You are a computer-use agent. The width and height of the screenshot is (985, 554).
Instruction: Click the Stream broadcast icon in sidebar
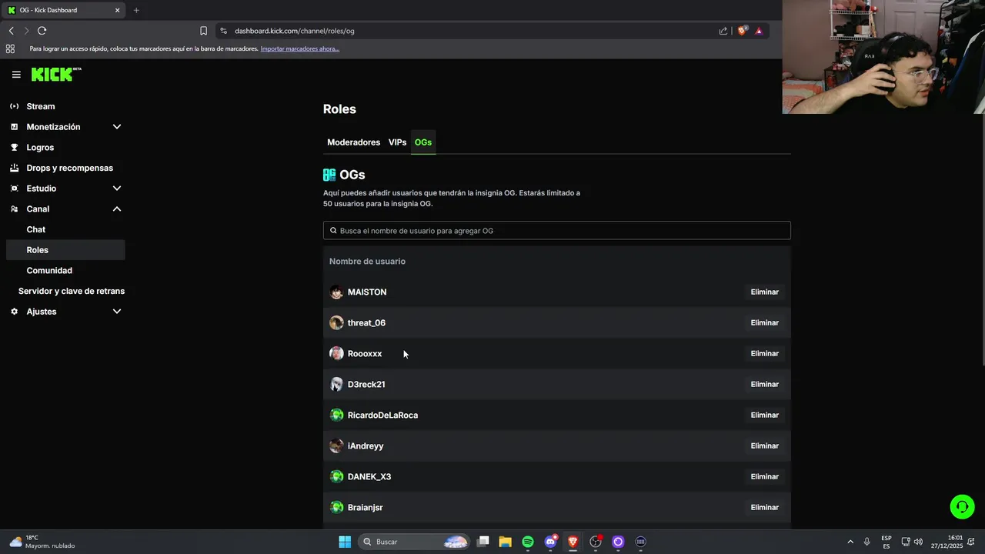tap(14, 106)
